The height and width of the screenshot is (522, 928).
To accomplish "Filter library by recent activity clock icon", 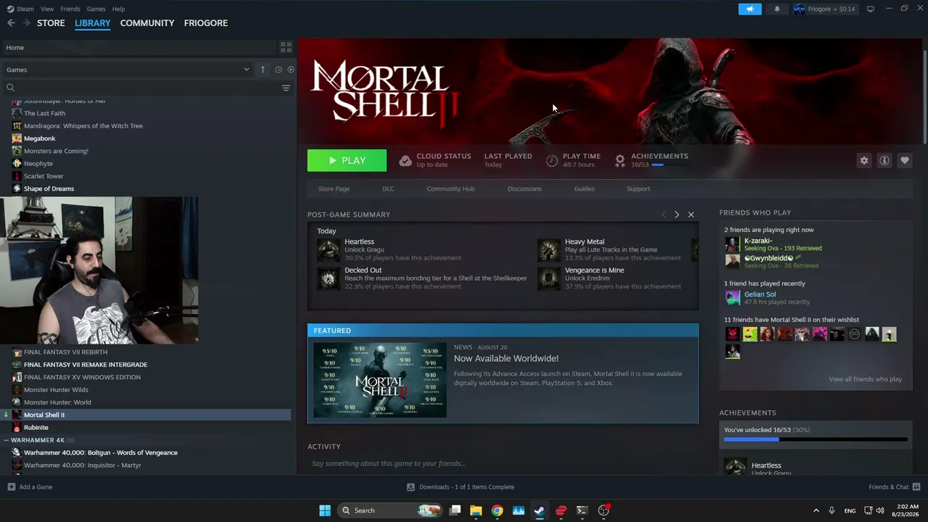I will (278, 70).
